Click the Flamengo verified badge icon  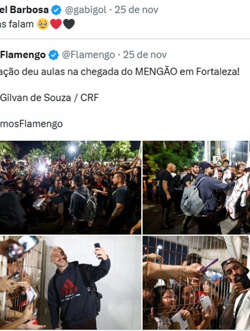(x=54, y=55)
